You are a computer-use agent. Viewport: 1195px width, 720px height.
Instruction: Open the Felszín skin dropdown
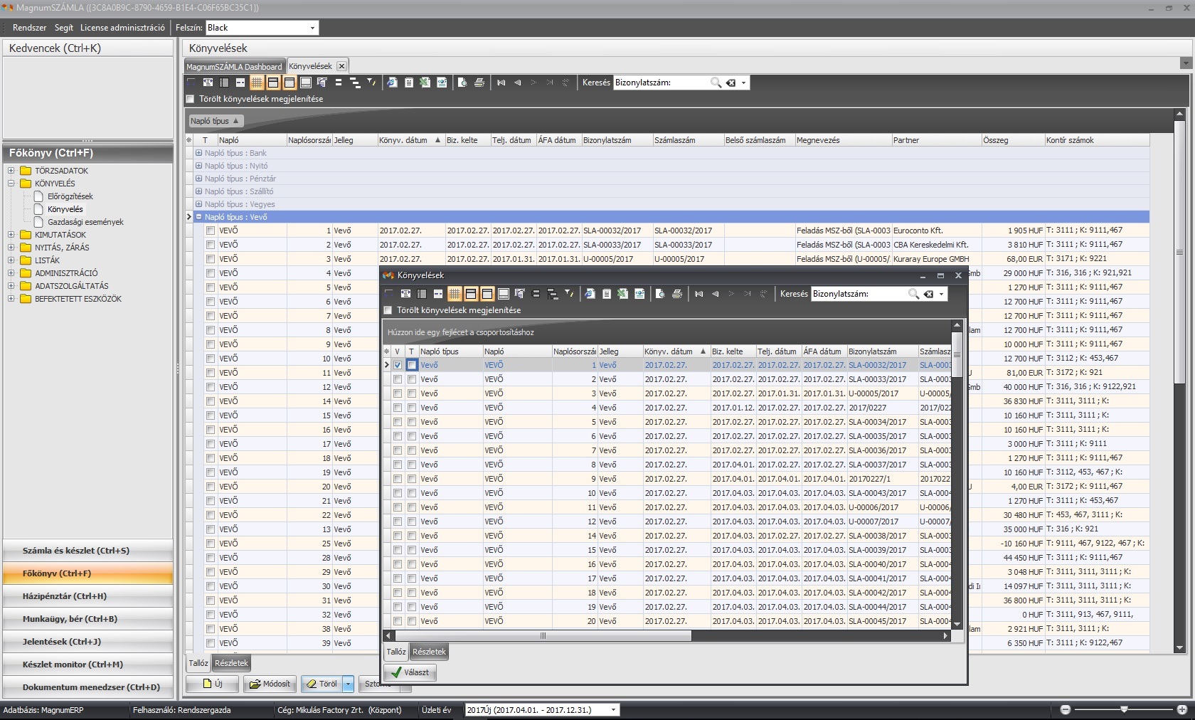(312, 28)
